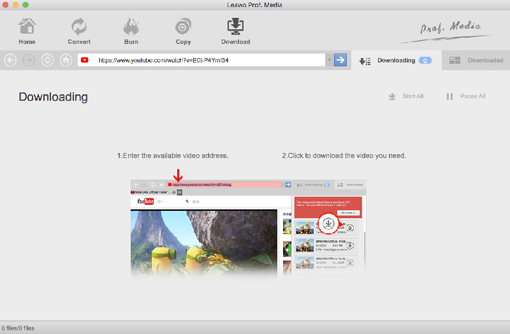Viewport: 510px width, 334px height.
Task: Switch to the Downloaded tab
Action: [476, 61]
